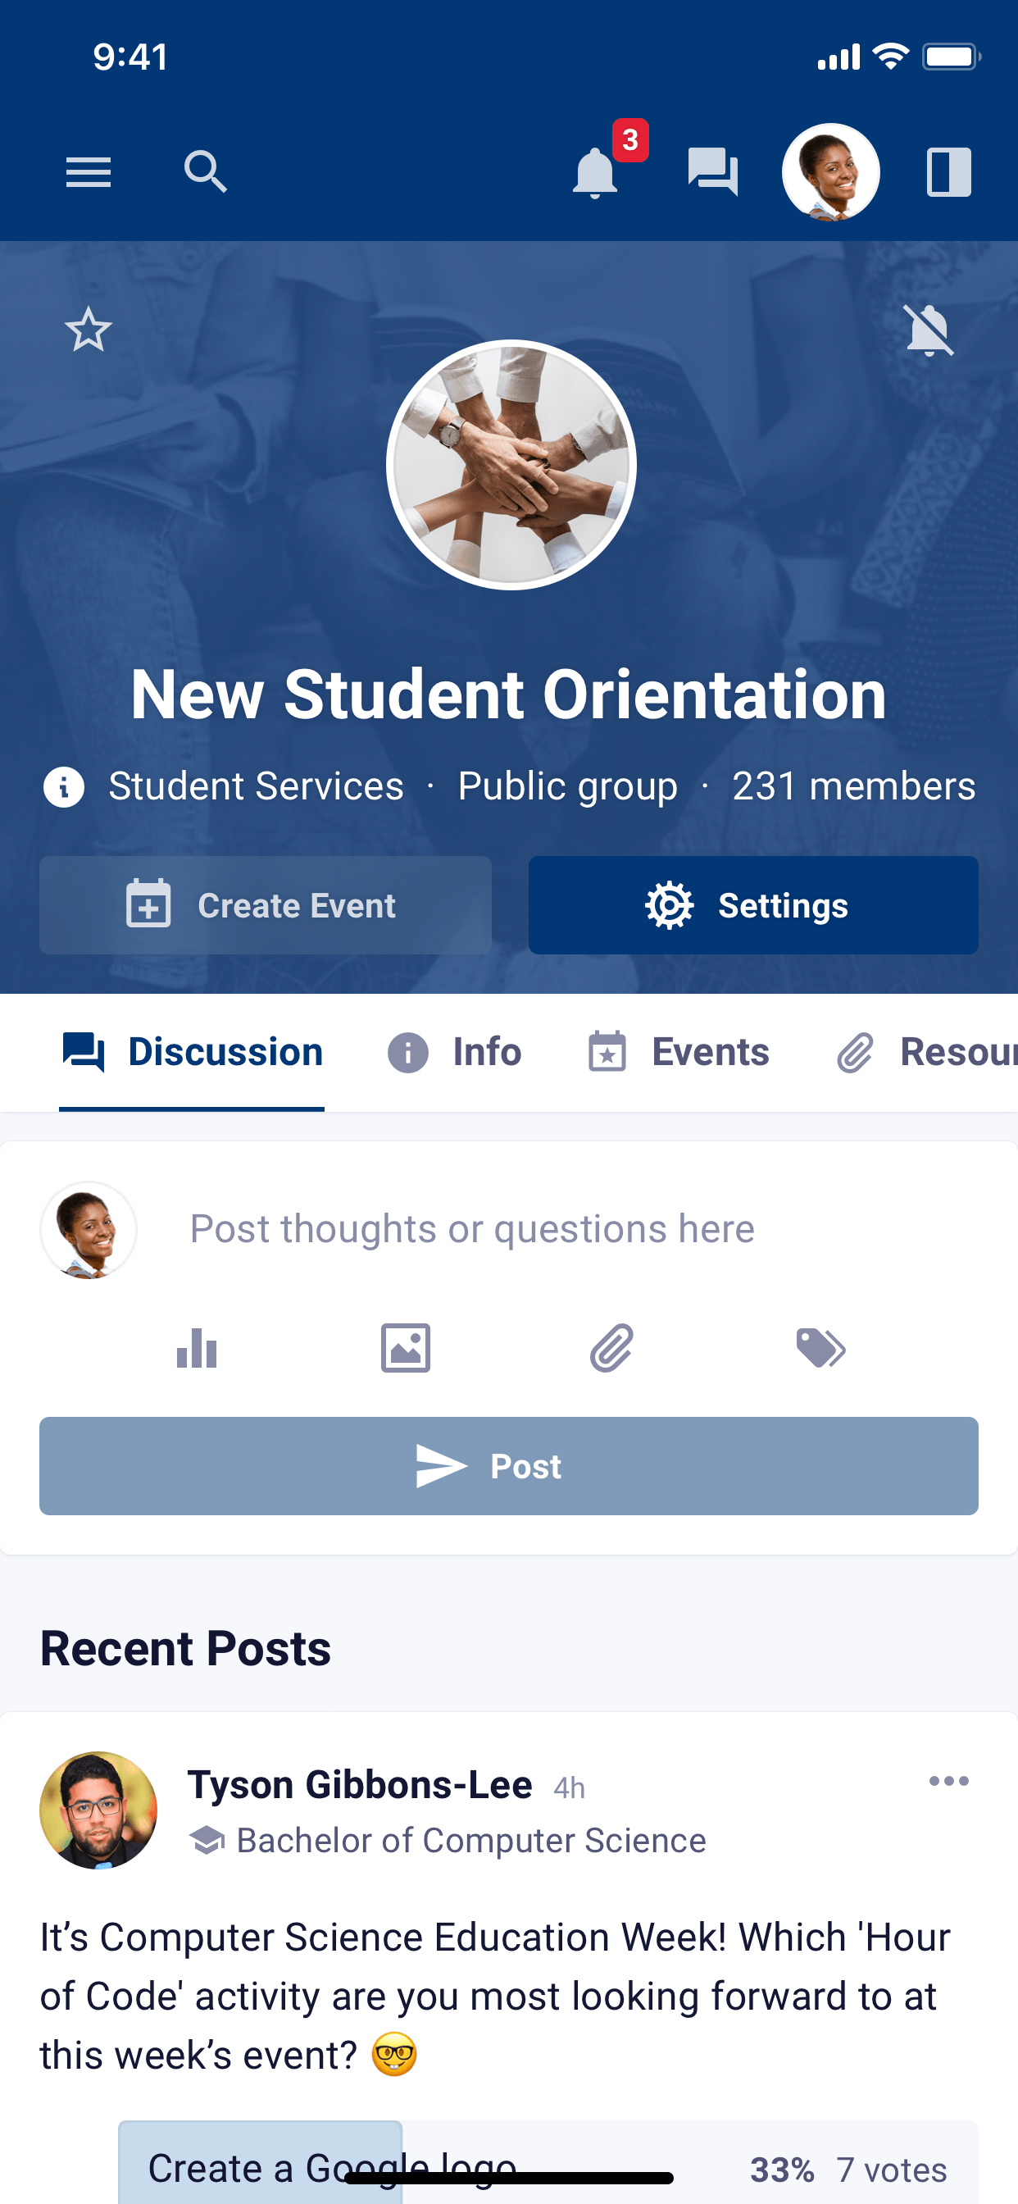Tap the search magnifier icon
This screenshot has height=2204, width=1018.
click(x=205, y=172)
